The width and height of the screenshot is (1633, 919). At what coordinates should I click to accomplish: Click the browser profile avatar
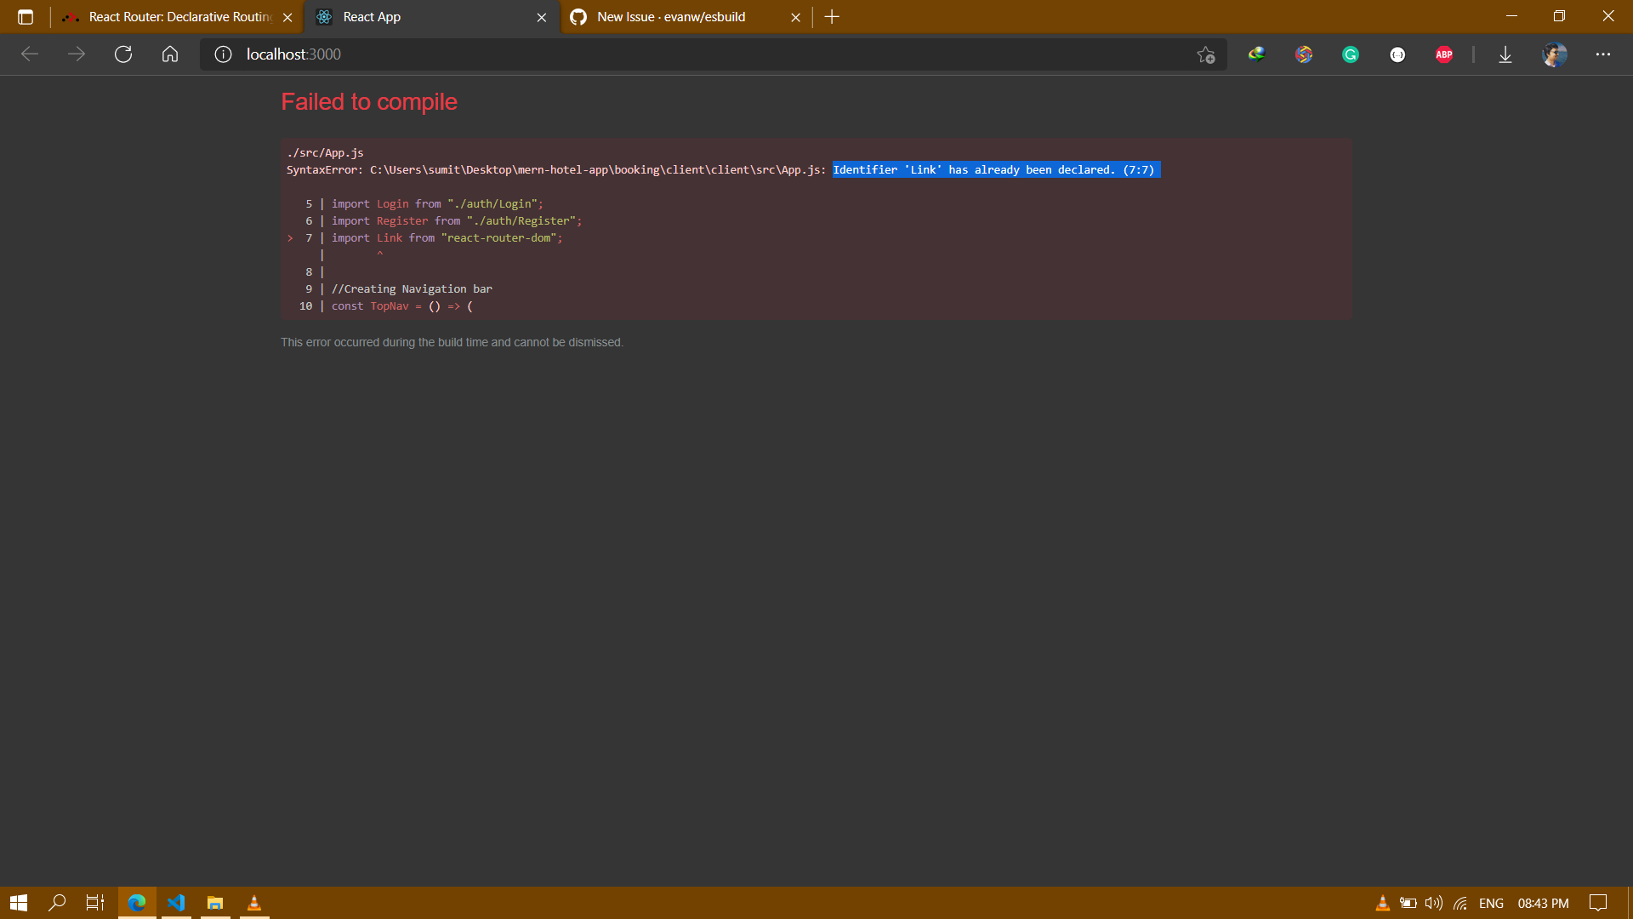click(1553, 54)
